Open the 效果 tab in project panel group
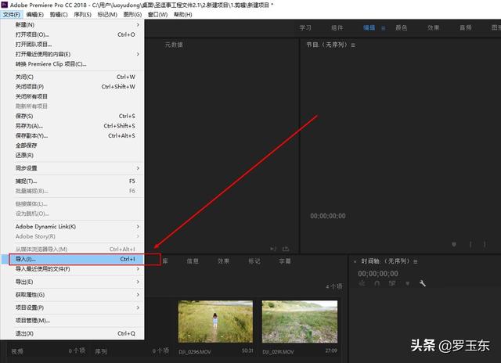501x363 pixels. pos(223,261)
